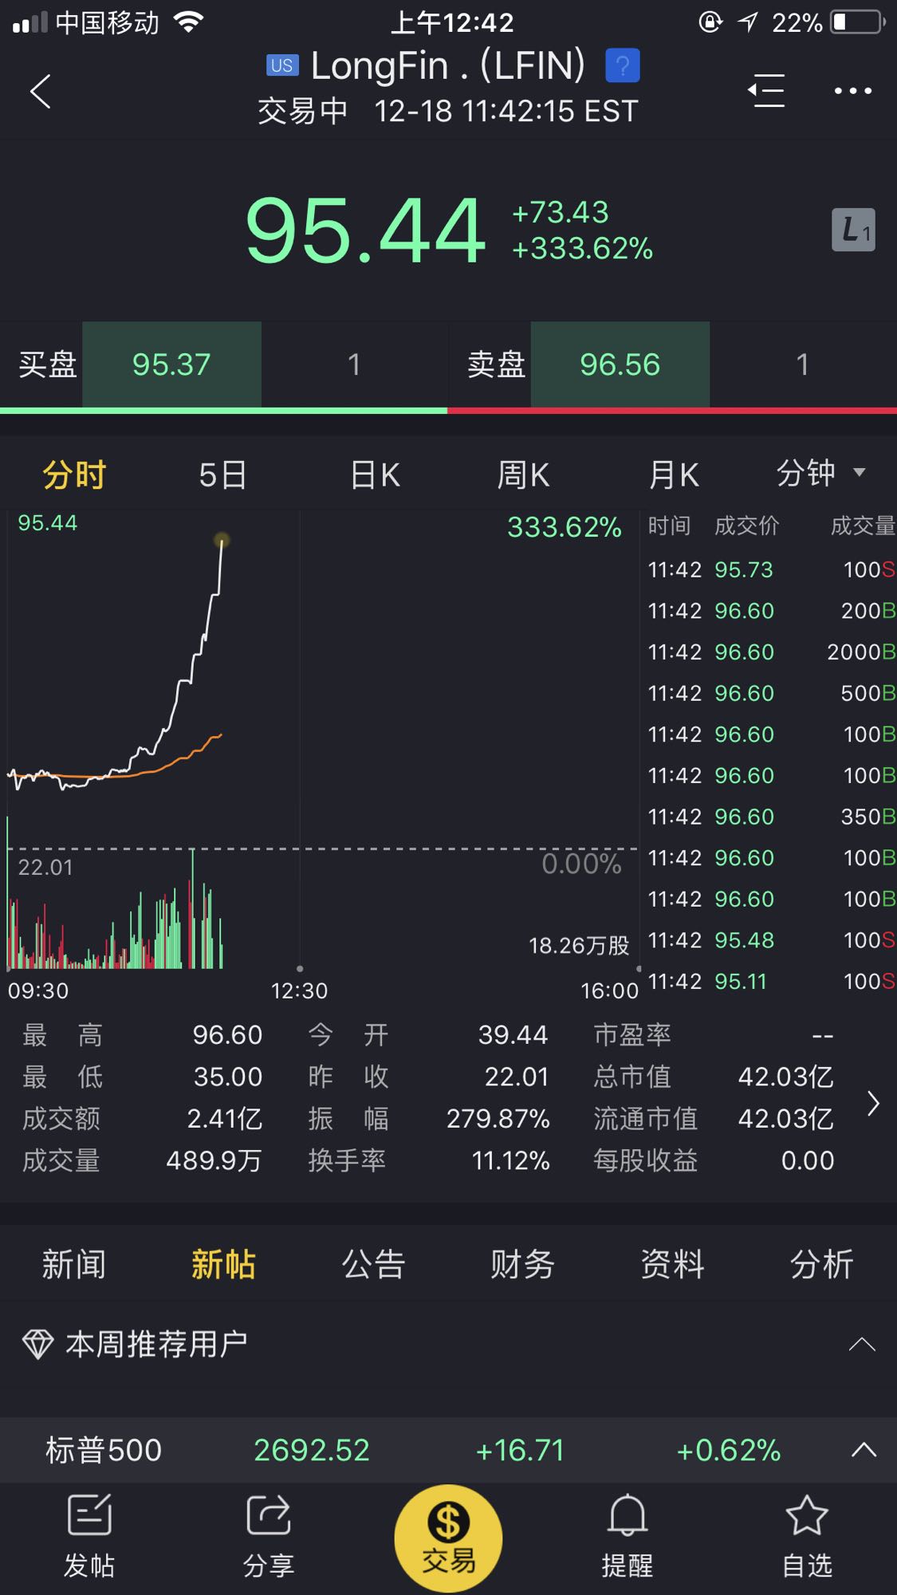Screen dimensions: 897x1595
Task: Open the blue question mark help icon
Action: [x=622, y=65]
